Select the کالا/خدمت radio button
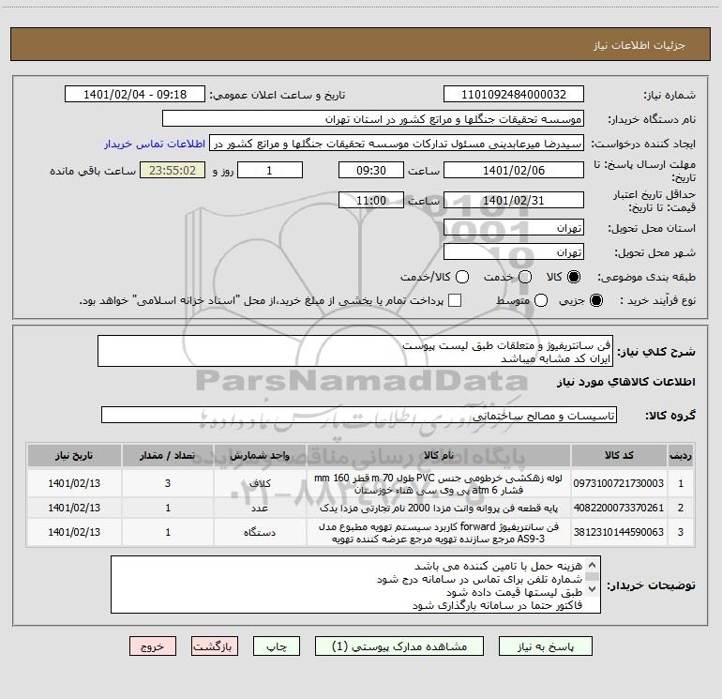This screenshot has width=722, height=699. (462, 277)
